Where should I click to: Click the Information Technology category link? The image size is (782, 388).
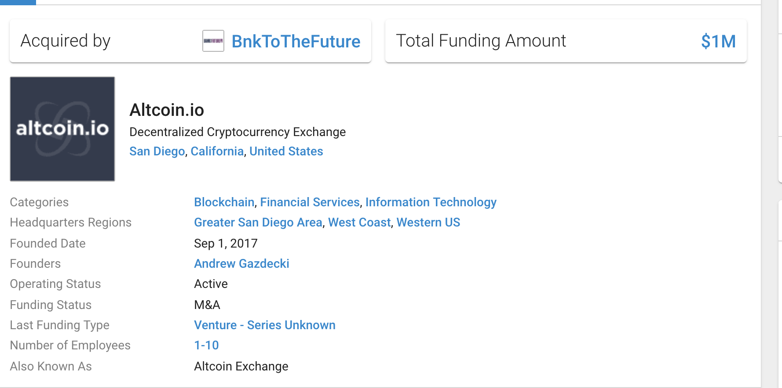431,202
